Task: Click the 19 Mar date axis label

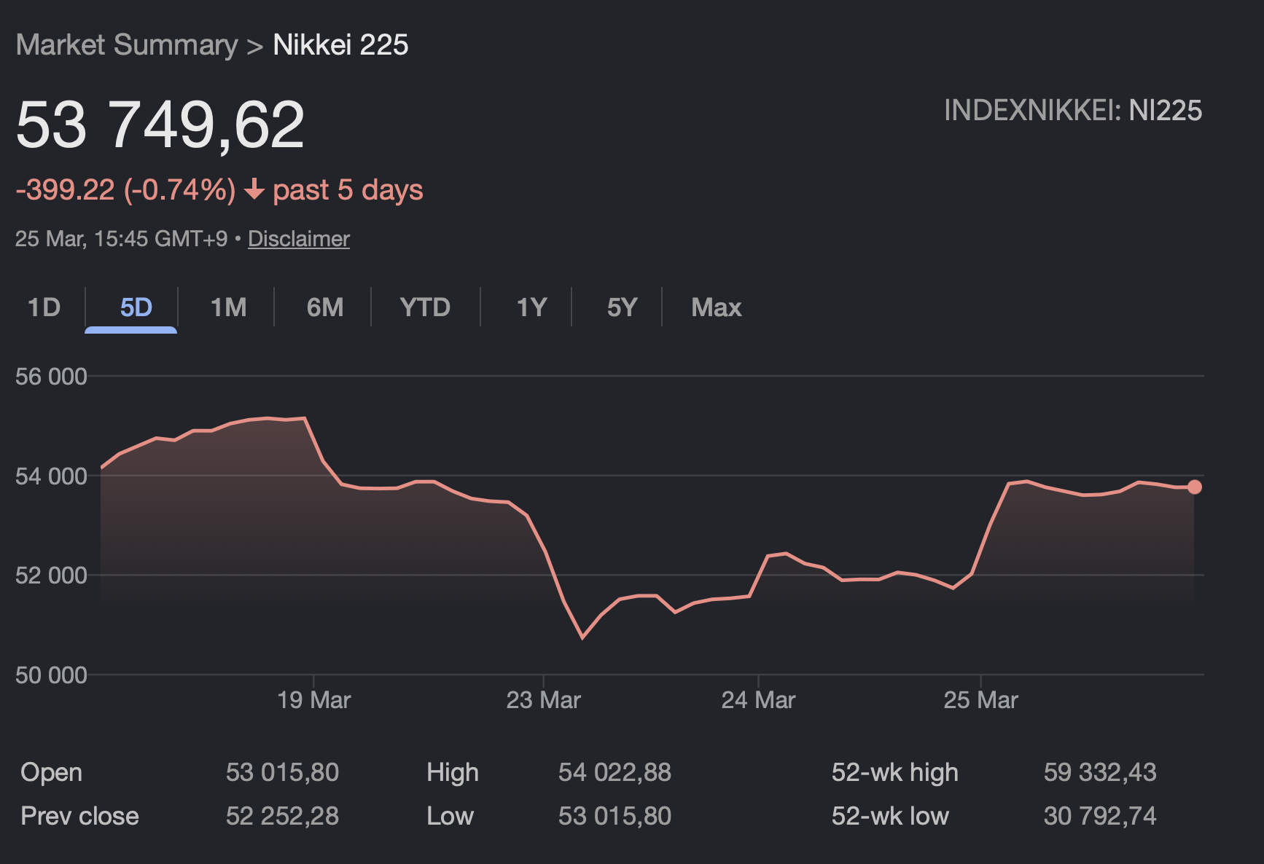Action: click(x=313, y=700)
